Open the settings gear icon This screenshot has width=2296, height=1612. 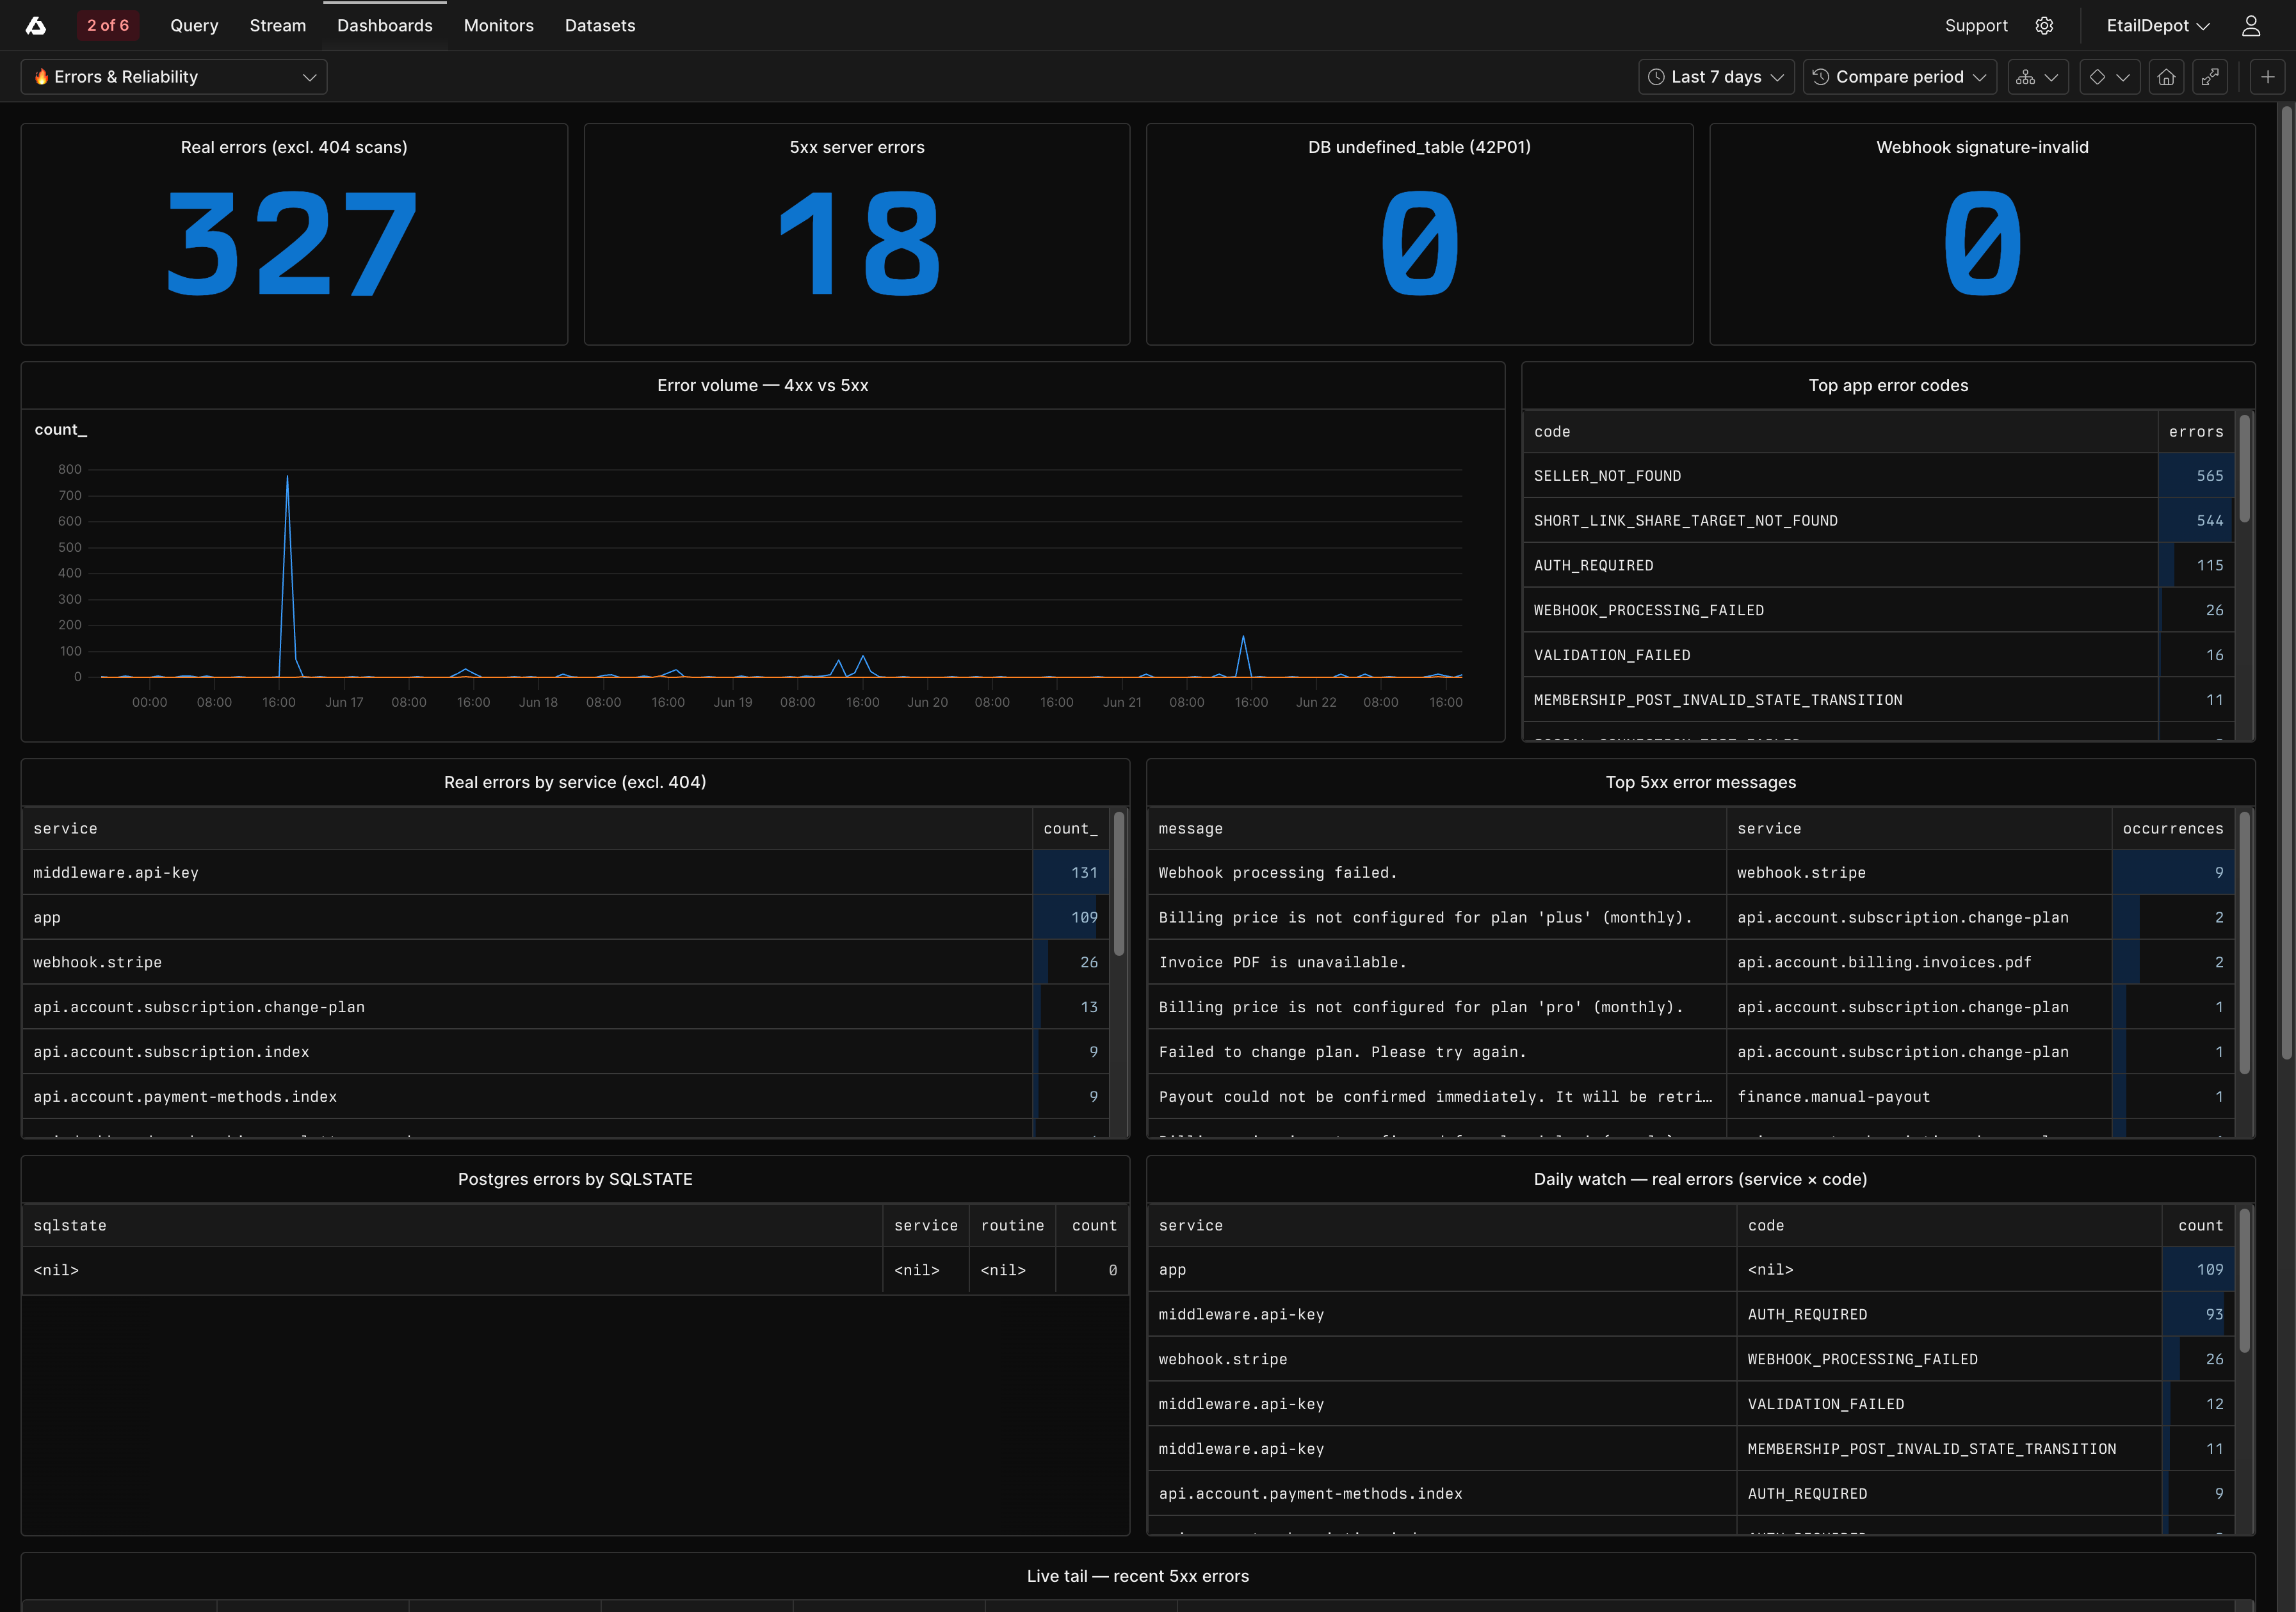[x=2044, y=26]
